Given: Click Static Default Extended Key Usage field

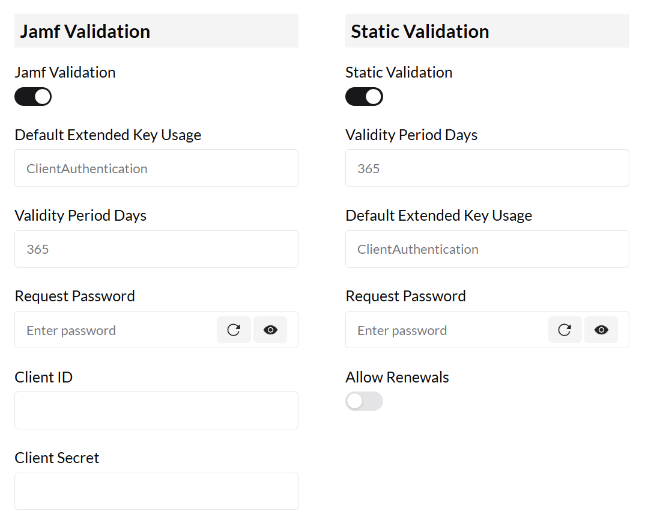Looking at the screenshot, I should pos(487,249).
